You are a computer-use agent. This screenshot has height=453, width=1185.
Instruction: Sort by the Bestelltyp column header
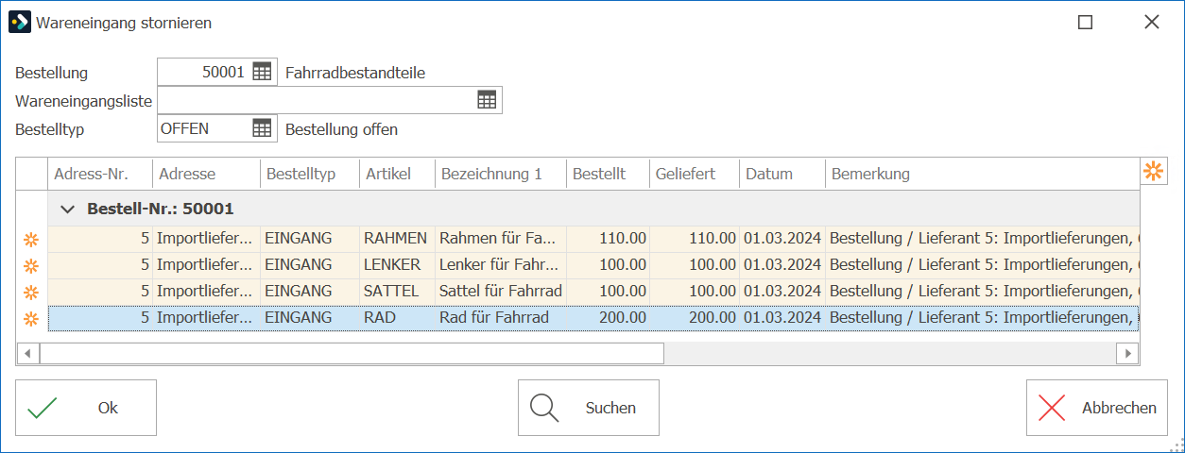pyautogui.click(x=310, y=174)
